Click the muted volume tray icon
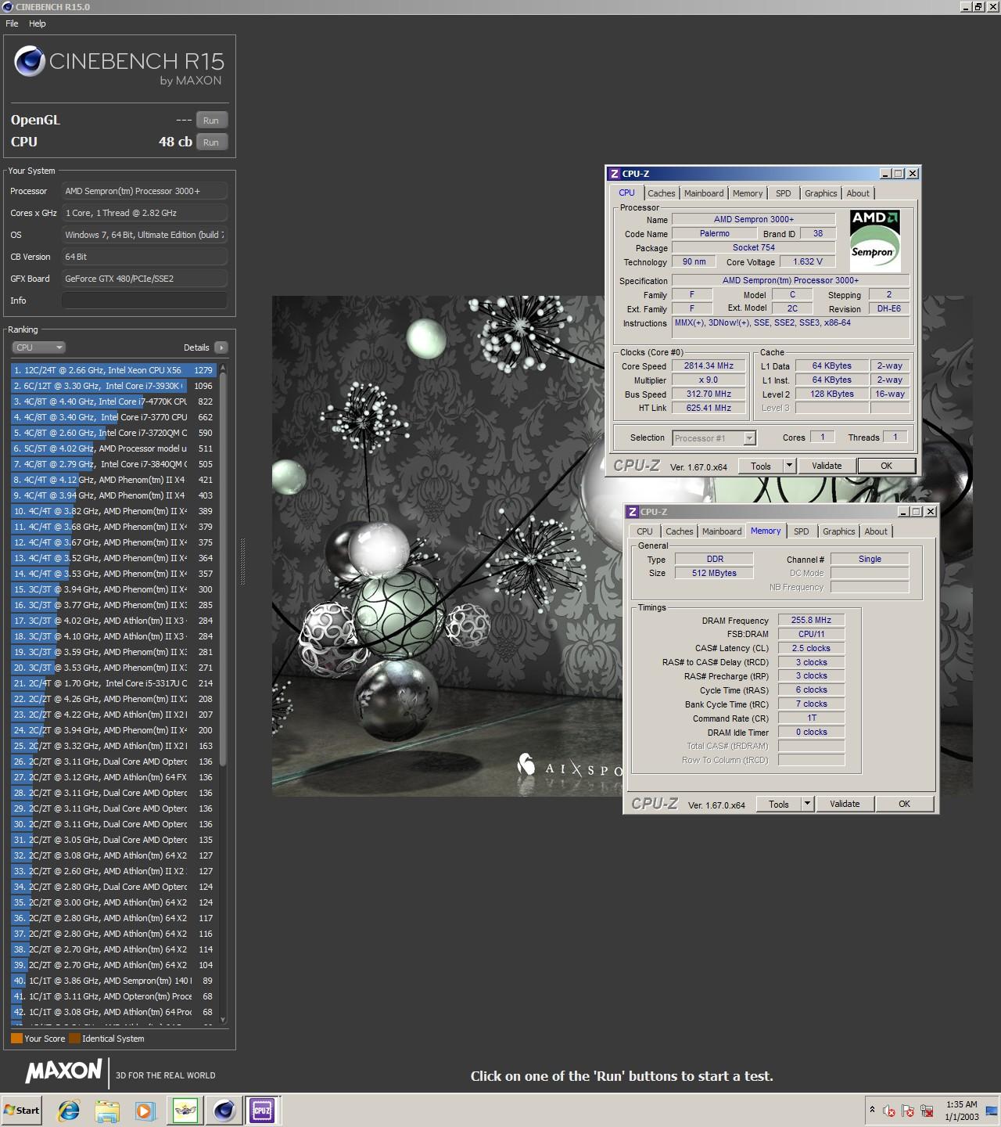Screen dimensions: 1001x1127 pyautogui.click(x=889, y=1111)
